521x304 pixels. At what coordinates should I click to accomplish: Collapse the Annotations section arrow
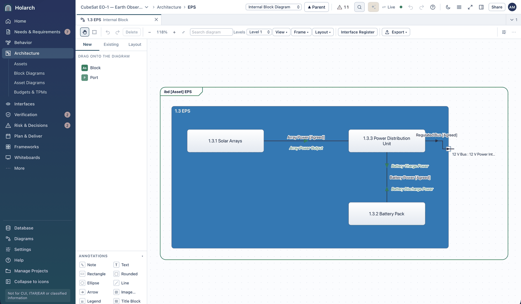click(142, 256)
